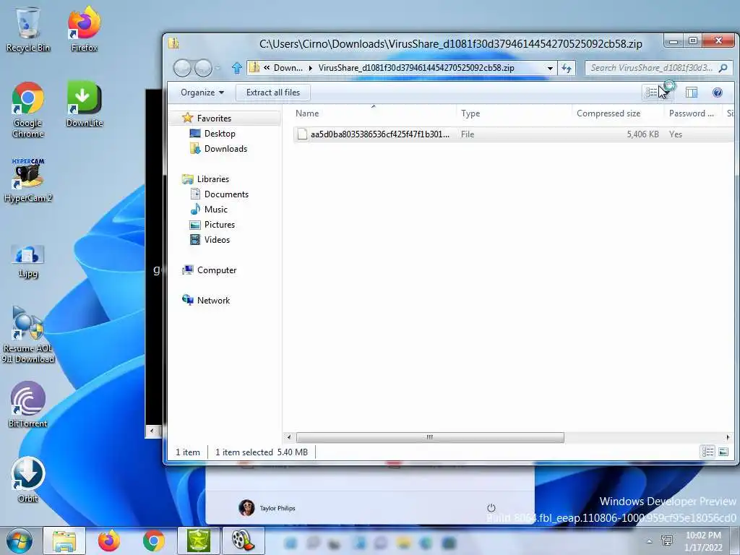Screen dimensions: 740x555
Task: Open the film reel taskbar app
Action: coord(243,541)
